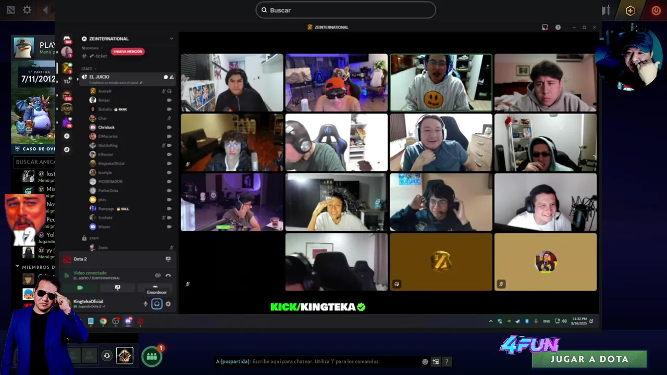
Task: Open Discord inbox icon in title bar
Action: pyautogui.click(x=545, y=27)
